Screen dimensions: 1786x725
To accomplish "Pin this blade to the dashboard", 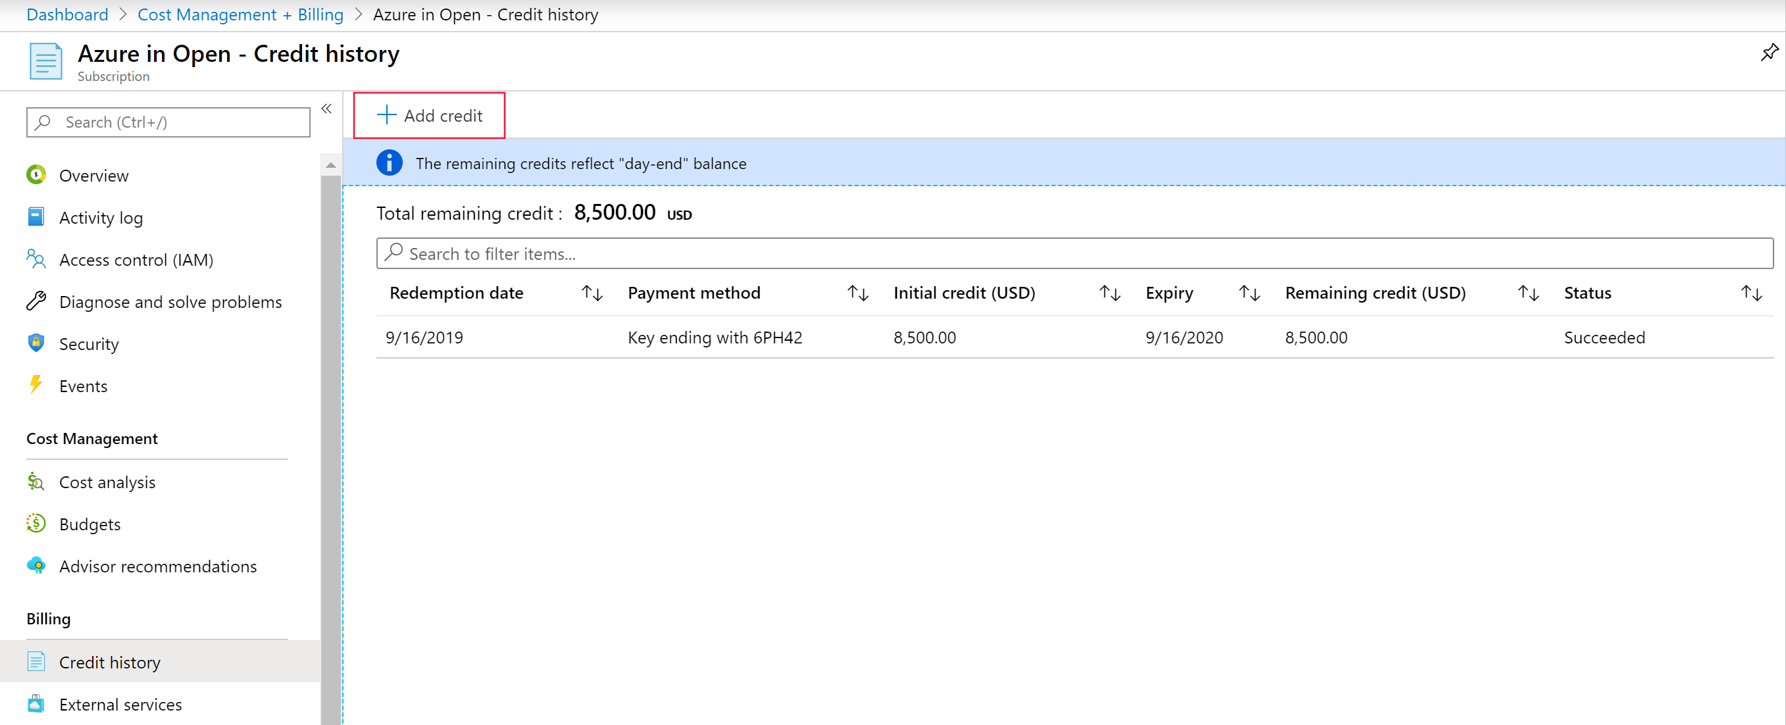I will tap(1769, 52).
